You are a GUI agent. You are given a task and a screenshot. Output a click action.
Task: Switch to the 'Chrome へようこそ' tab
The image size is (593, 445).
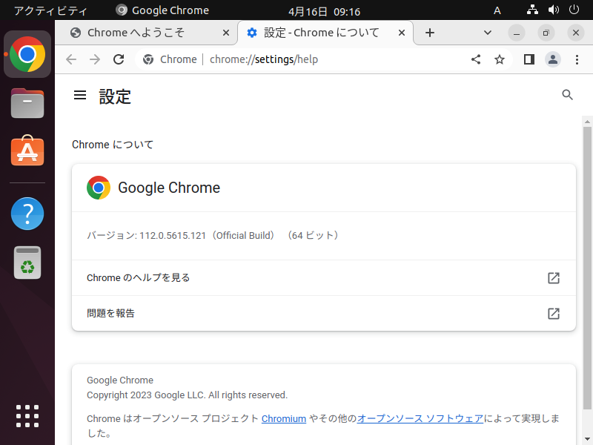147,33
